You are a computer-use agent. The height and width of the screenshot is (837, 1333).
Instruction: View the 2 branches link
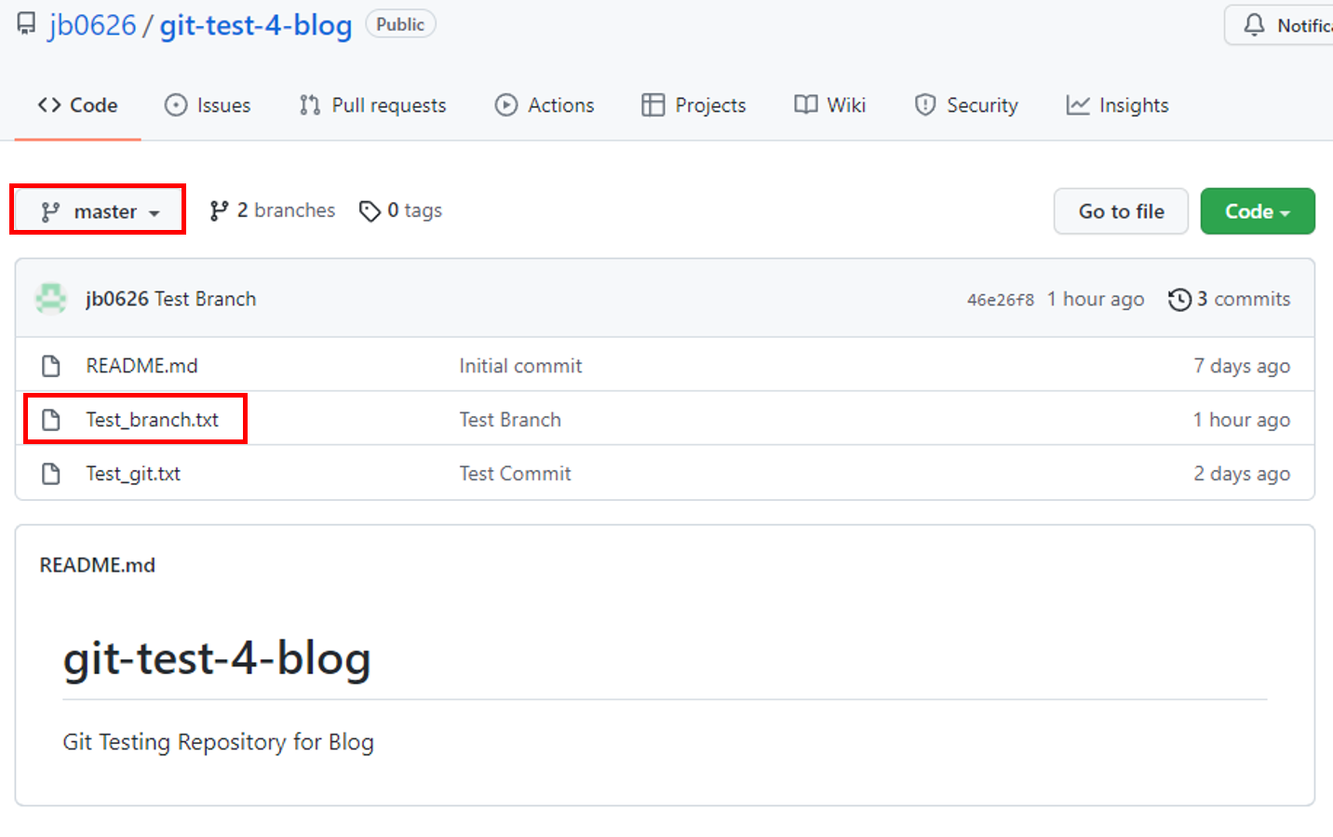pos(272,210)
